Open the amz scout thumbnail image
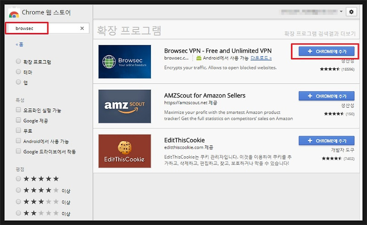Image resolution: width=367 pixels, height=225 pixels. (x=125, y=106)
